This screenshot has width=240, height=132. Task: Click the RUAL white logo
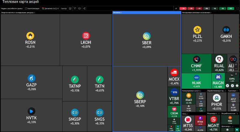219,59
